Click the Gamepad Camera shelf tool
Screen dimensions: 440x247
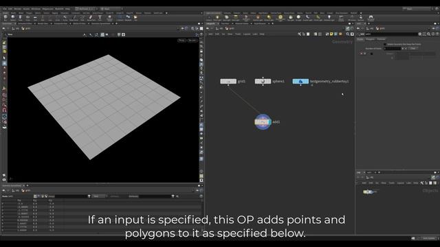click(x=371, y=18)
